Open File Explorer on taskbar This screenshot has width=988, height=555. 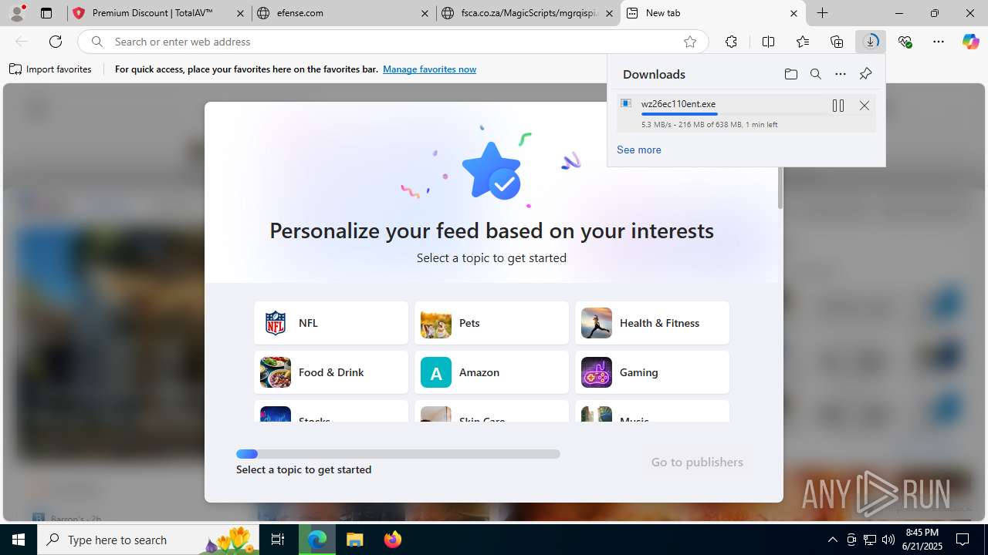click(354, 540)
